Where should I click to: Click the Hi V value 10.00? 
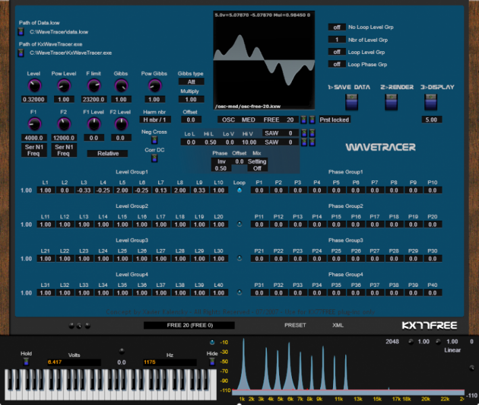pyautogui.click(x=249, y=142)
